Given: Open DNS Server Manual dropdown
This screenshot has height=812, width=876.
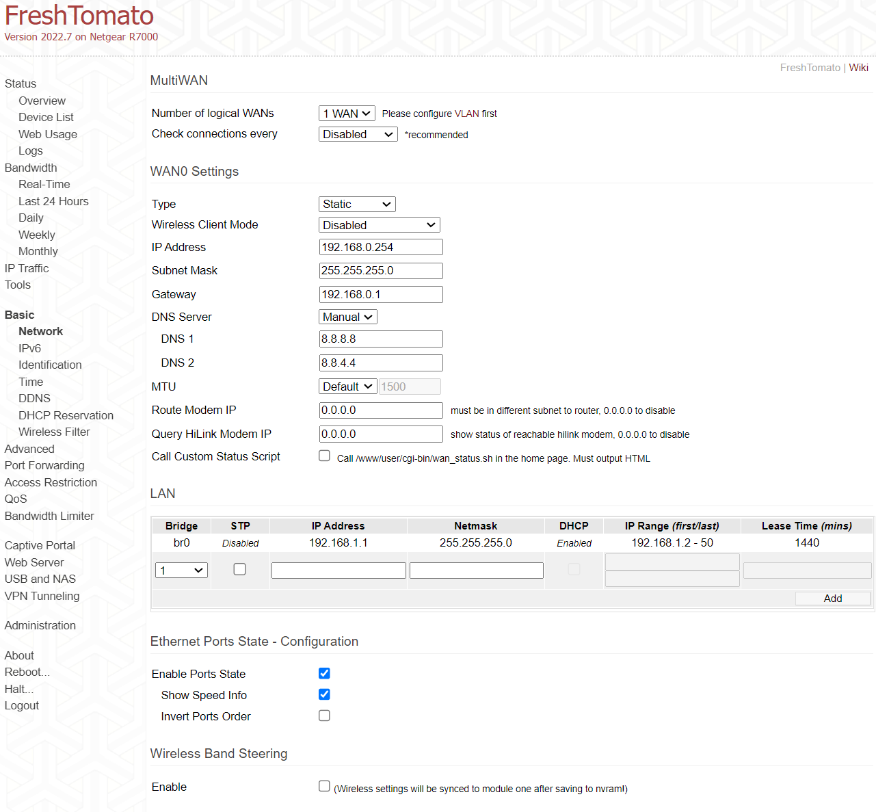Looking at the screenshot, I should (x=348, y=317).
